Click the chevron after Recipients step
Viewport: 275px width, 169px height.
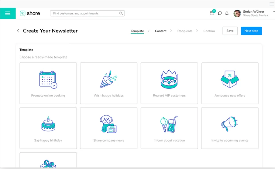coord(197,31)
